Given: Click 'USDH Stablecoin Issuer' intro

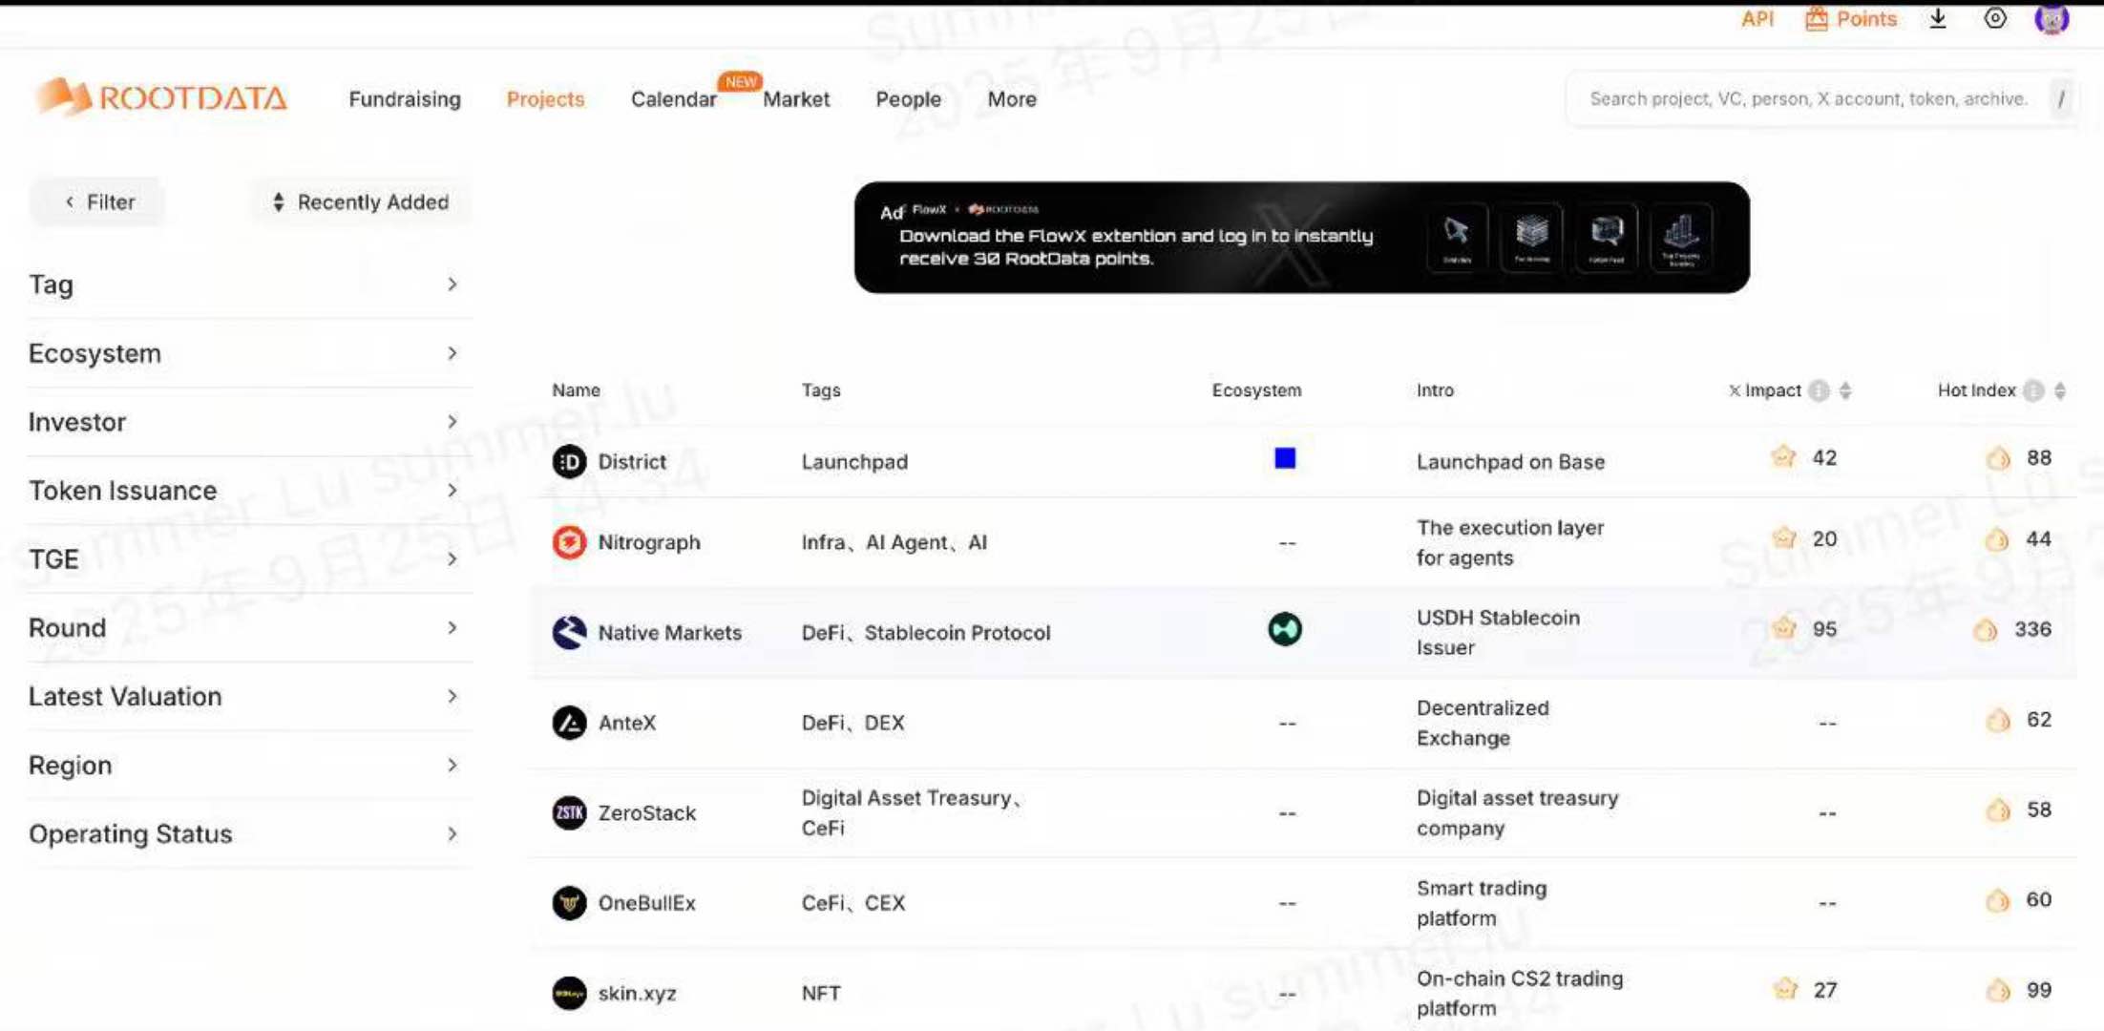Looking at the screenshot, I should (1498, 633).
